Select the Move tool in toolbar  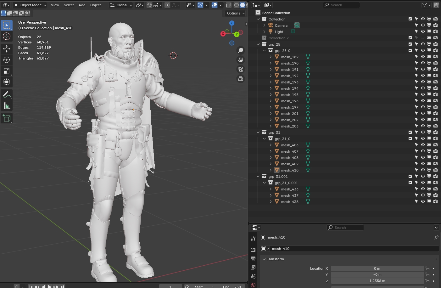pyautogui.click(x=7, y=48)
